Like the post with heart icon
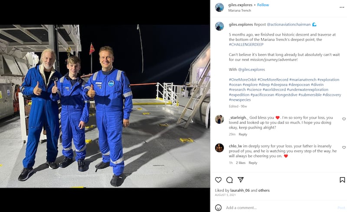The height and width of the screenshot is (212, 347). tap(218, 180)
